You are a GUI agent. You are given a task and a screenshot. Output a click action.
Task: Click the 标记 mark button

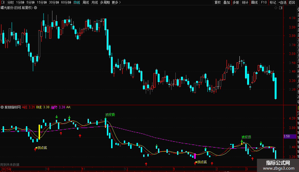tap(273, 2)
